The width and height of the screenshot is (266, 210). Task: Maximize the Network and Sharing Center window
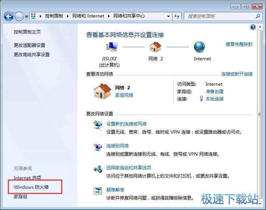coord(246,7)
